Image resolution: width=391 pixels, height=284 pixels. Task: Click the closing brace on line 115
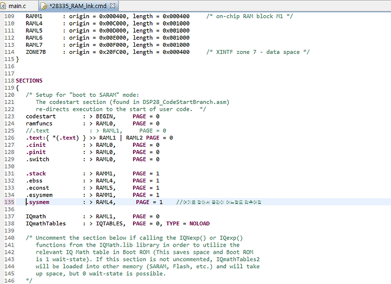(x=17, y=59)
